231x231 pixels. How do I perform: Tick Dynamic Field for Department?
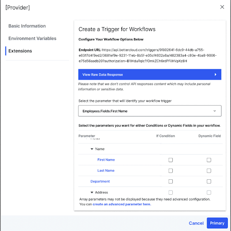pos(209,181)
